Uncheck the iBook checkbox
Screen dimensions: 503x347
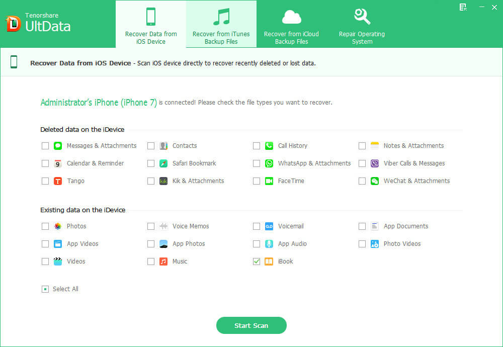pos(257,262)
